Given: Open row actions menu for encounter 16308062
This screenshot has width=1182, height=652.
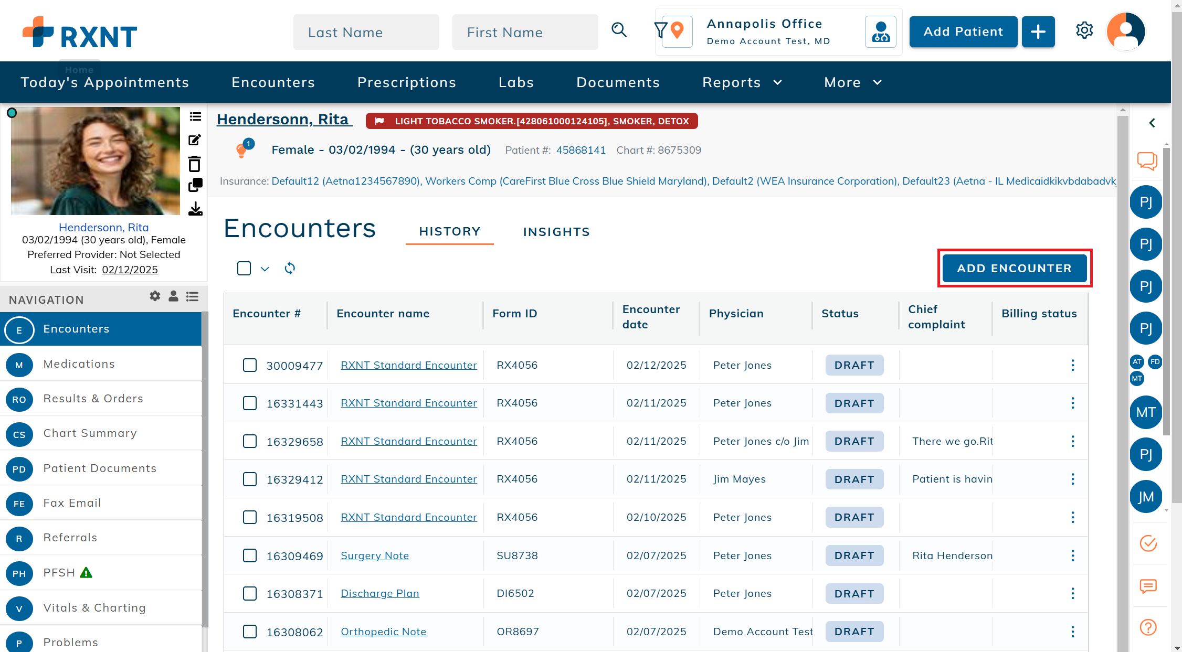Looking at the screenshot, I should coord(1073,632).
